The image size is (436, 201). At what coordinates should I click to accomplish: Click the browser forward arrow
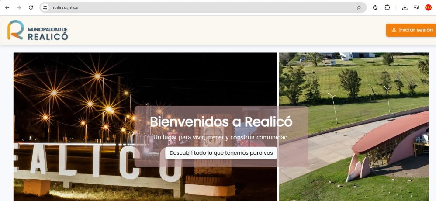tap(19, 7)
